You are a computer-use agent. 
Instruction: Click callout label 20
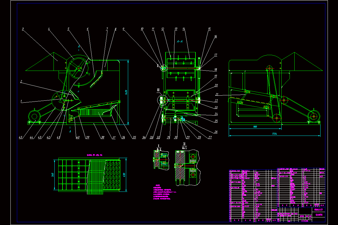click(x=216, y=85)
